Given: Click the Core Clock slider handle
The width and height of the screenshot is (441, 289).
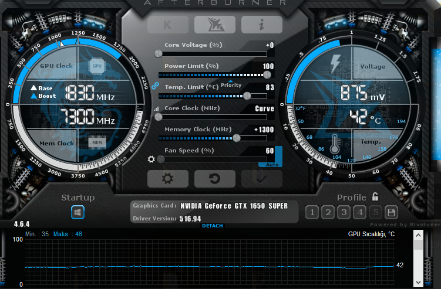Looking at the screenshot, I should coord(159,117).
